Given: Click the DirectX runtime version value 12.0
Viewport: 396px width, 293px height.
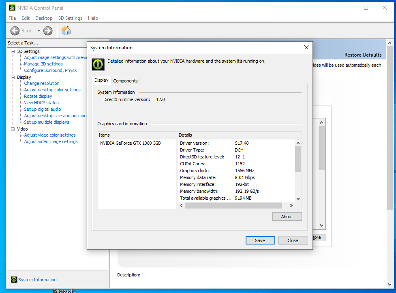Looking at the screenshot, I should (161, 99).
